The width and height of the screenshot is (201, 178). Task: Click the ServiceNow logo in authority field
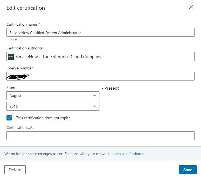[x=11, y=56]
